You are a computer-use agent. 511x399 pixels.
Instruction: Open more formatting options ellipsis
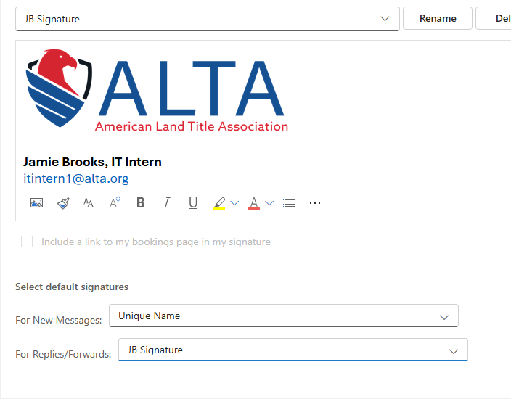coord(315,203)
